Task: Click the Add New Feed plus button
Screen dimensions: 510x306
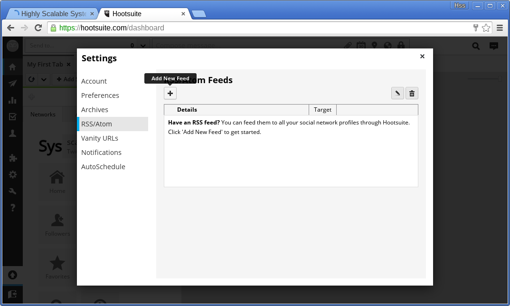Action: (170, 94)
